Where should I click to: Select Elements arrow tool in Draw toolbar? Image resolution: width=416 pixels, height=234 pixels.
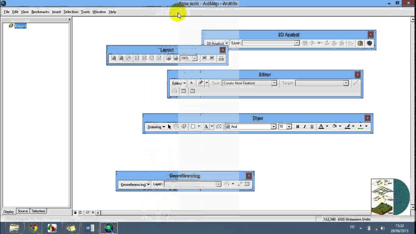[x=169, y=127]
